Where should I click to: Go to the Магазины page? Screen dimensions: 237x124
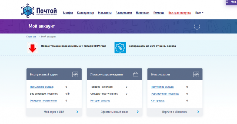pos(105,13)
